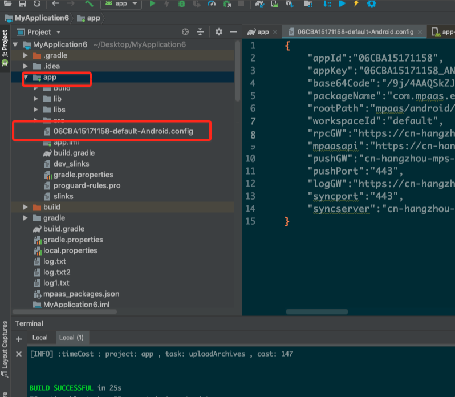Select mpaas_packages.json in project tree

(x=81, y=294)
